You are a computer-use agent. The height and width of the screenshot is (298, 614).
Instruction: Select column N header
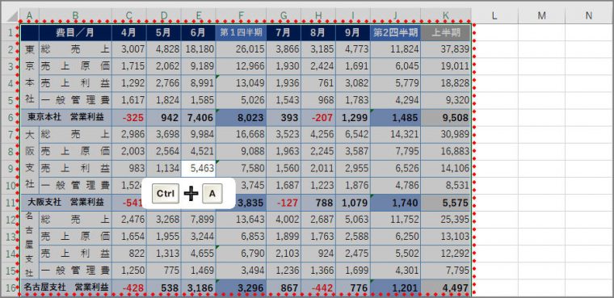click(x=589, y=15)
